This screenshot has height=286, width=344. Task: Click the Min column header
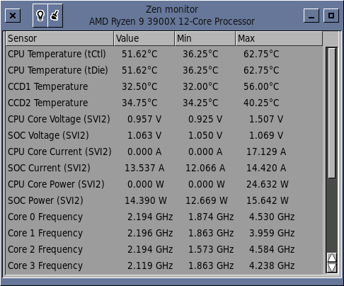[x=205, y=38]
